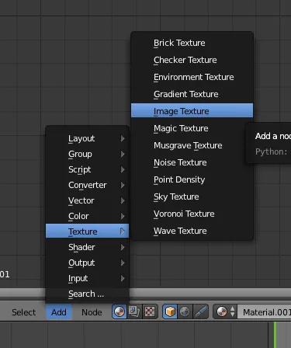Select highlighted Texture submenu entry
The image size is (291, 348).
87,231
